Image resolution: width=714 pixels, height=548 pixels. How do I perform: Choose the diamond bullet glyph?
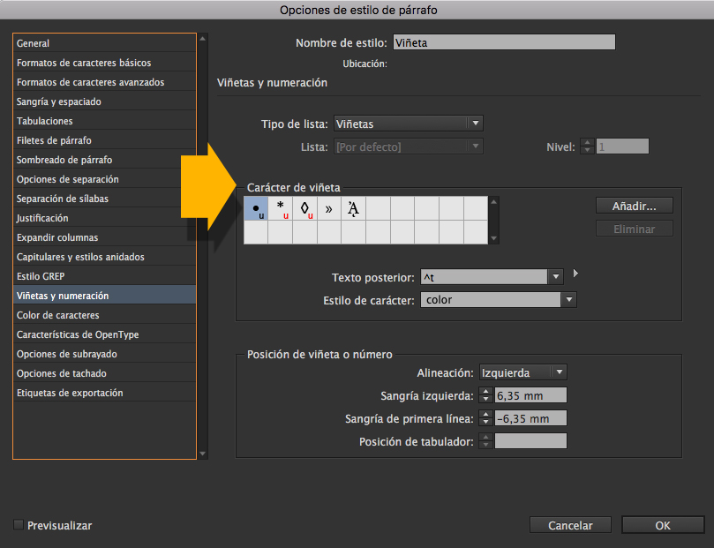pyautogui.click(x=305, y=208)
